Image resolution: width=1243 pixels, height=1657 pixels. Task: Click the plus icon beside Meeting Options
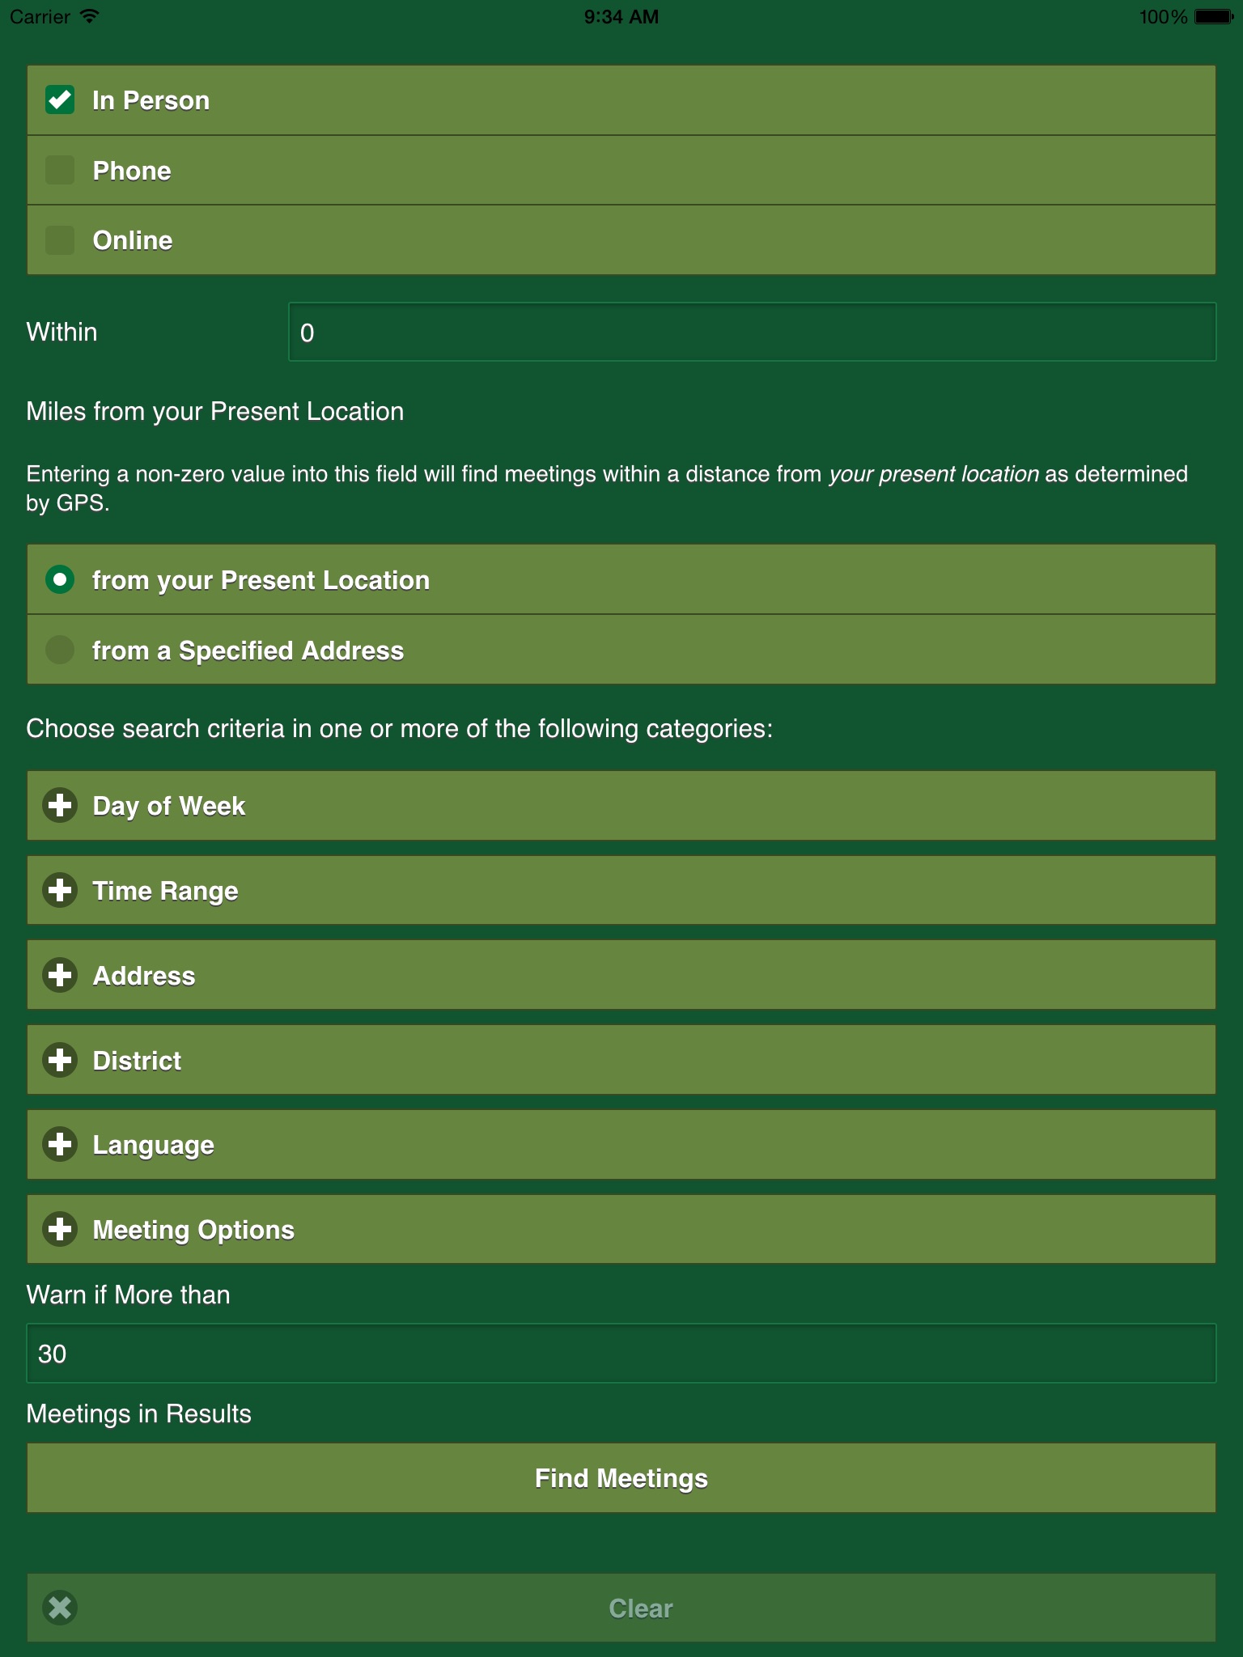click(60, 1229)
